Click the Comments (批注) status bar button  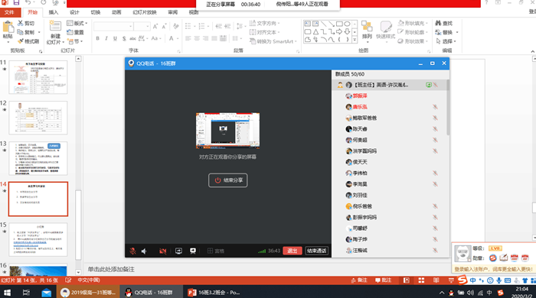383,280
